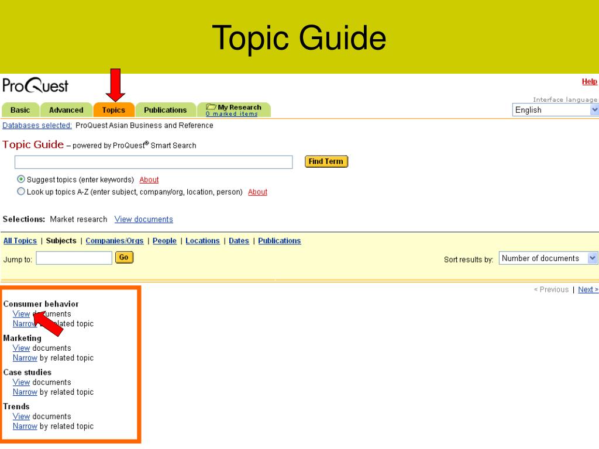599x449 pixels.
Task: Switch to the Basic search tab
Action: tap(20, 110)
